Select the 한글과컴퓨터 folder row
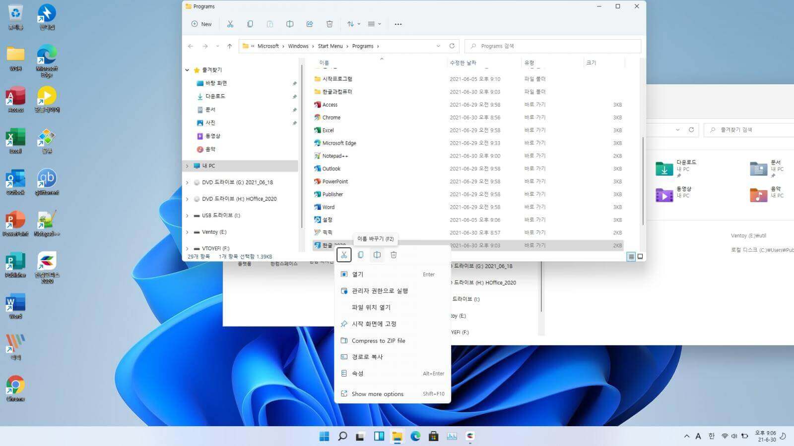The image size is (794, 446). 468,92
